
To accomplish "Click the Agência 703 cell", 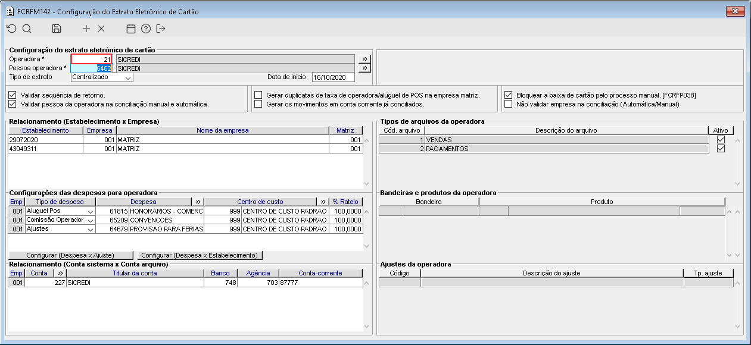I will point(258,283).
